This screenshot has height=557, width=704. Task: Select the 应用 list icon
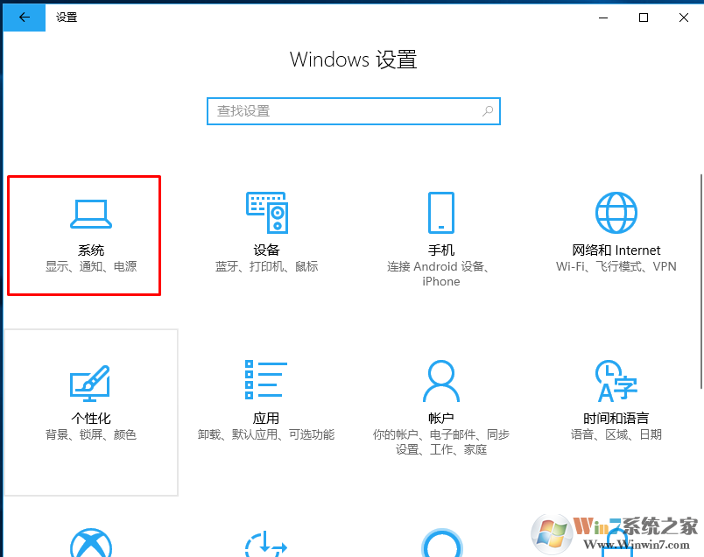pos(266,379)
